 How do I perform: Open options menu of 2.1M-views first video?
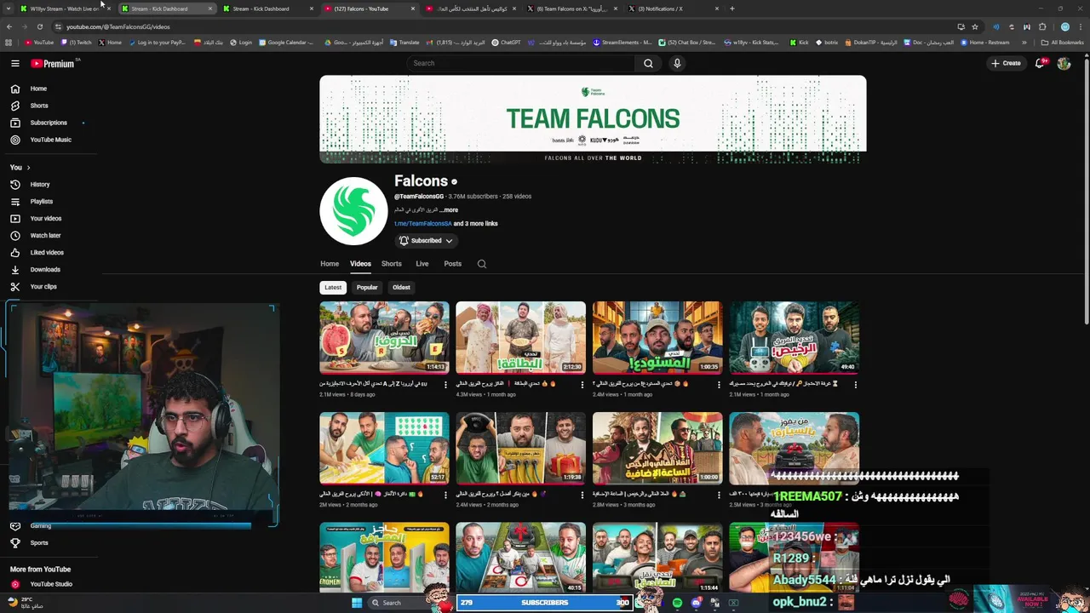[445, 385]
